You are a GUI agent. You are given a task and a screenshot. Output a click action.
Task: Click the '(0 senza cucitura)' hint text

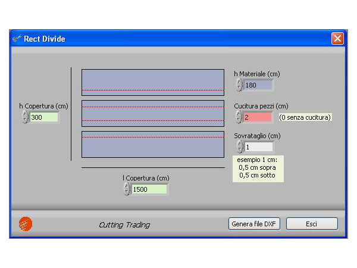(305, 117)
